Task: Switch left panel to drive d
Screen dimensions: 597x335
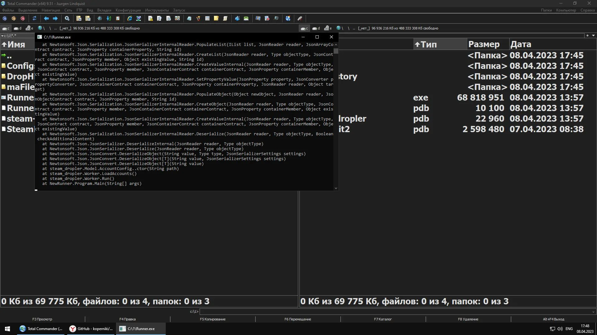Action: [18, 28]
